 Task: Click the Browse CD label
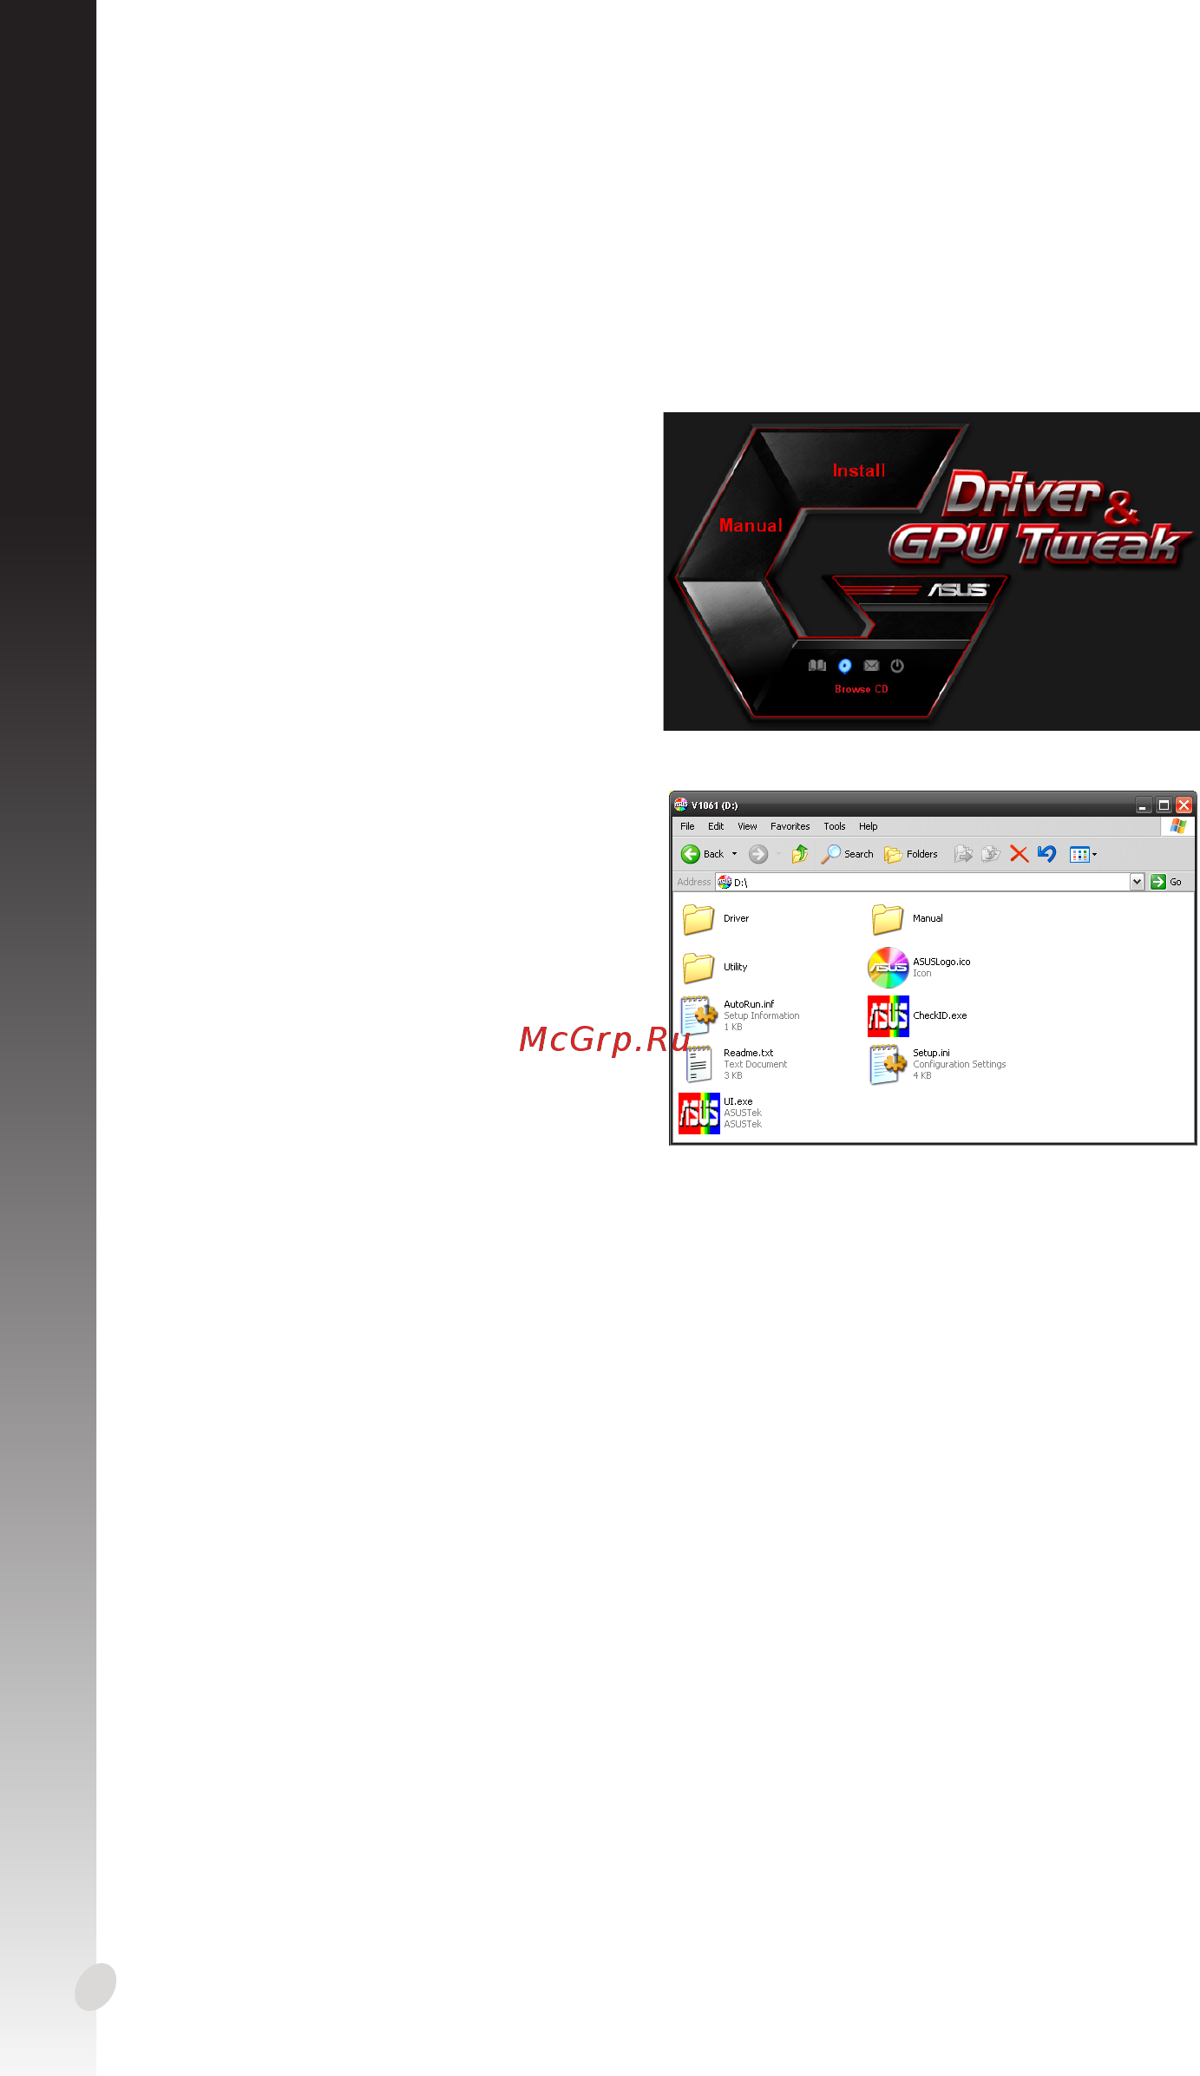[x=862, y=689]
